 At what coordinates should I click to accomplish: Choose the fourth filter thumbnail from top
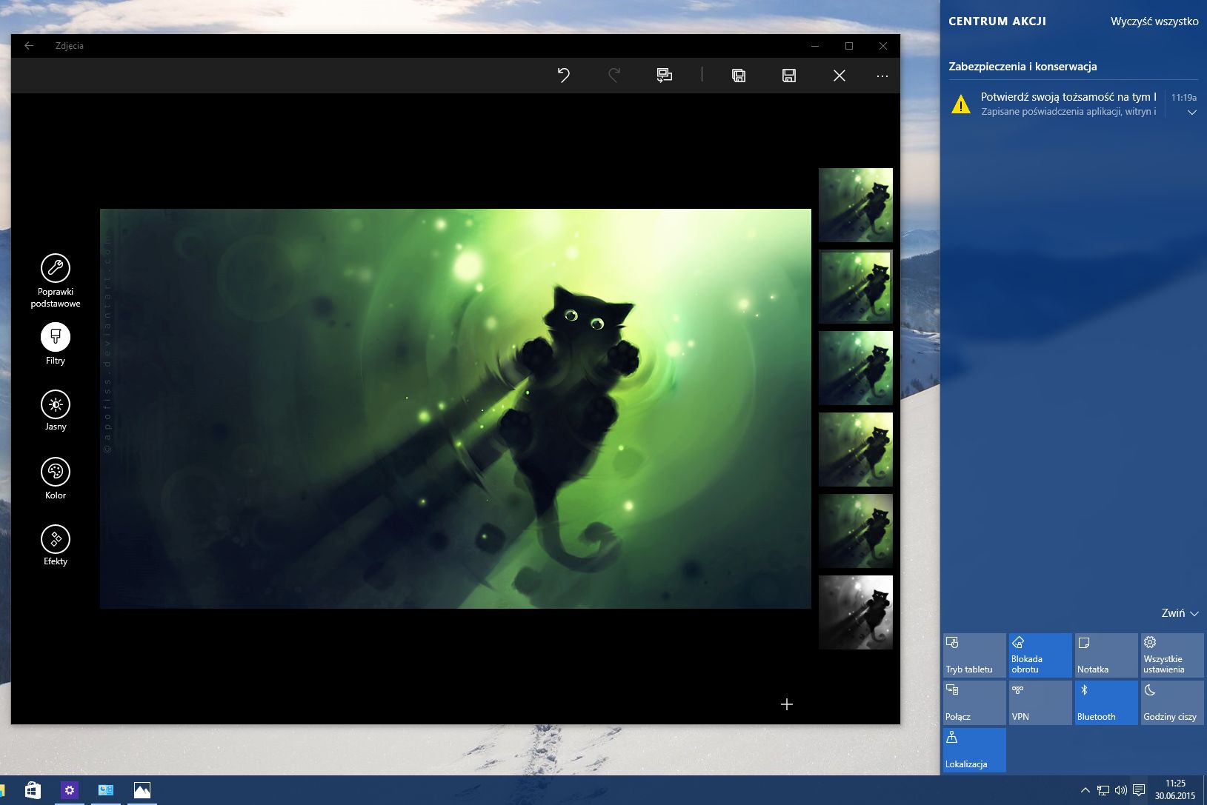[x=856, y=450]
